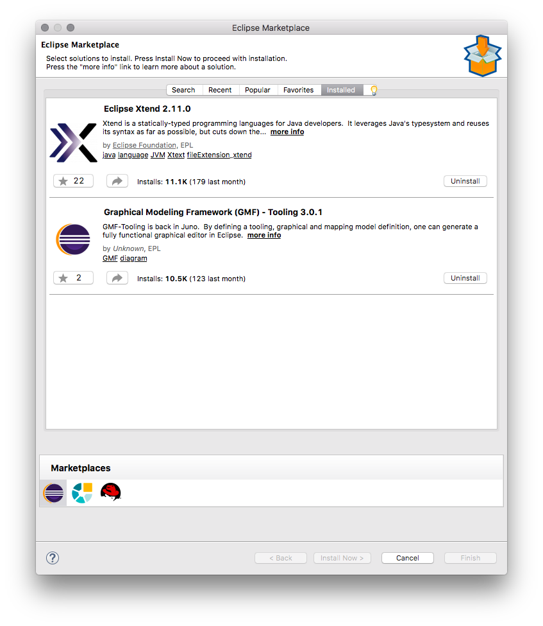Open help with the question mark icon

coord(53,558)
